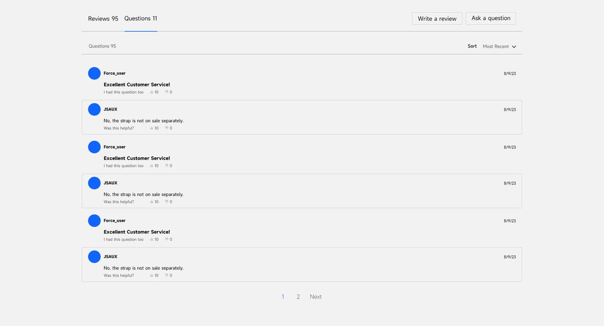Click the third "Excellent Customer Service!" question title
This screenshot has width=604, height=326.
click(x=137, y=232)
